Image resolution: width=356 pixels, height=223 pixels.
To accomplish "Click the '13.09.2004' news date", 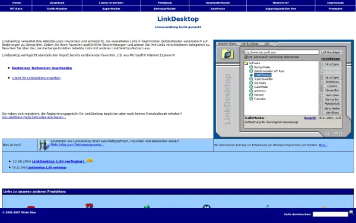I will [22, 161].
